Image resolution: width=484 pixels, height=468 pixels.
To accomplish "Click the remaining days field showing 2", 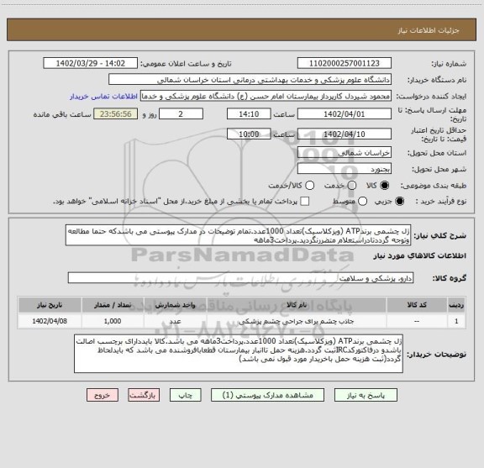I will (181, 114).
